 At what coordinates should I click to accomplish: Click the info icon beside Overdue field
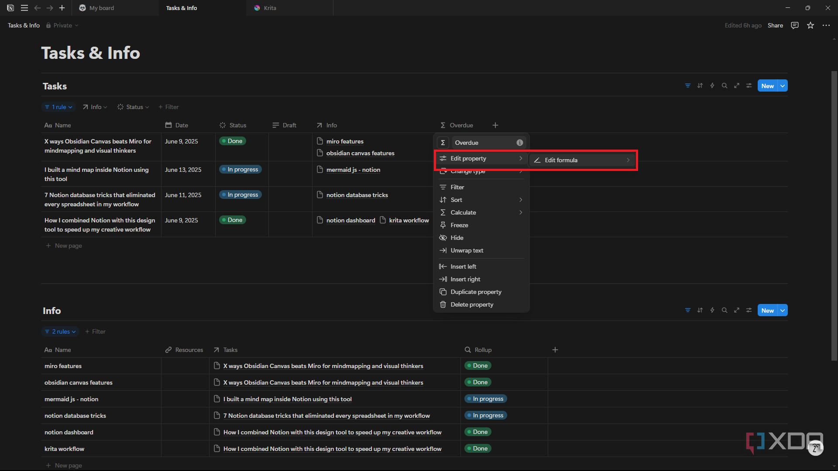click(520, 143)
